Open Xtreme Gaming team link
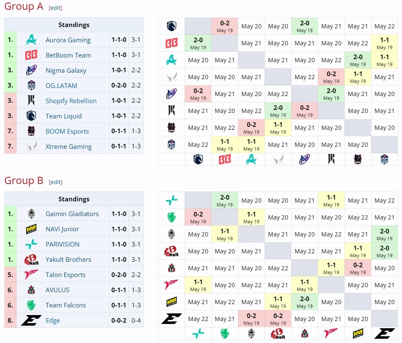The image size is (402, 343). [x=68, y=146]
